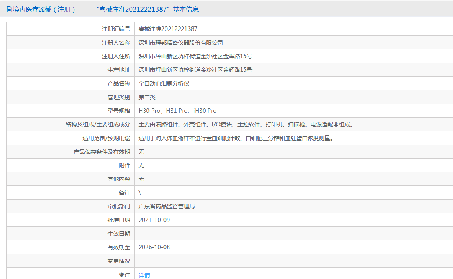Viewport: 453px width, 279px height.
Task: Click the 结构及组成/主要组成成分 label
Action: (98, 124)
